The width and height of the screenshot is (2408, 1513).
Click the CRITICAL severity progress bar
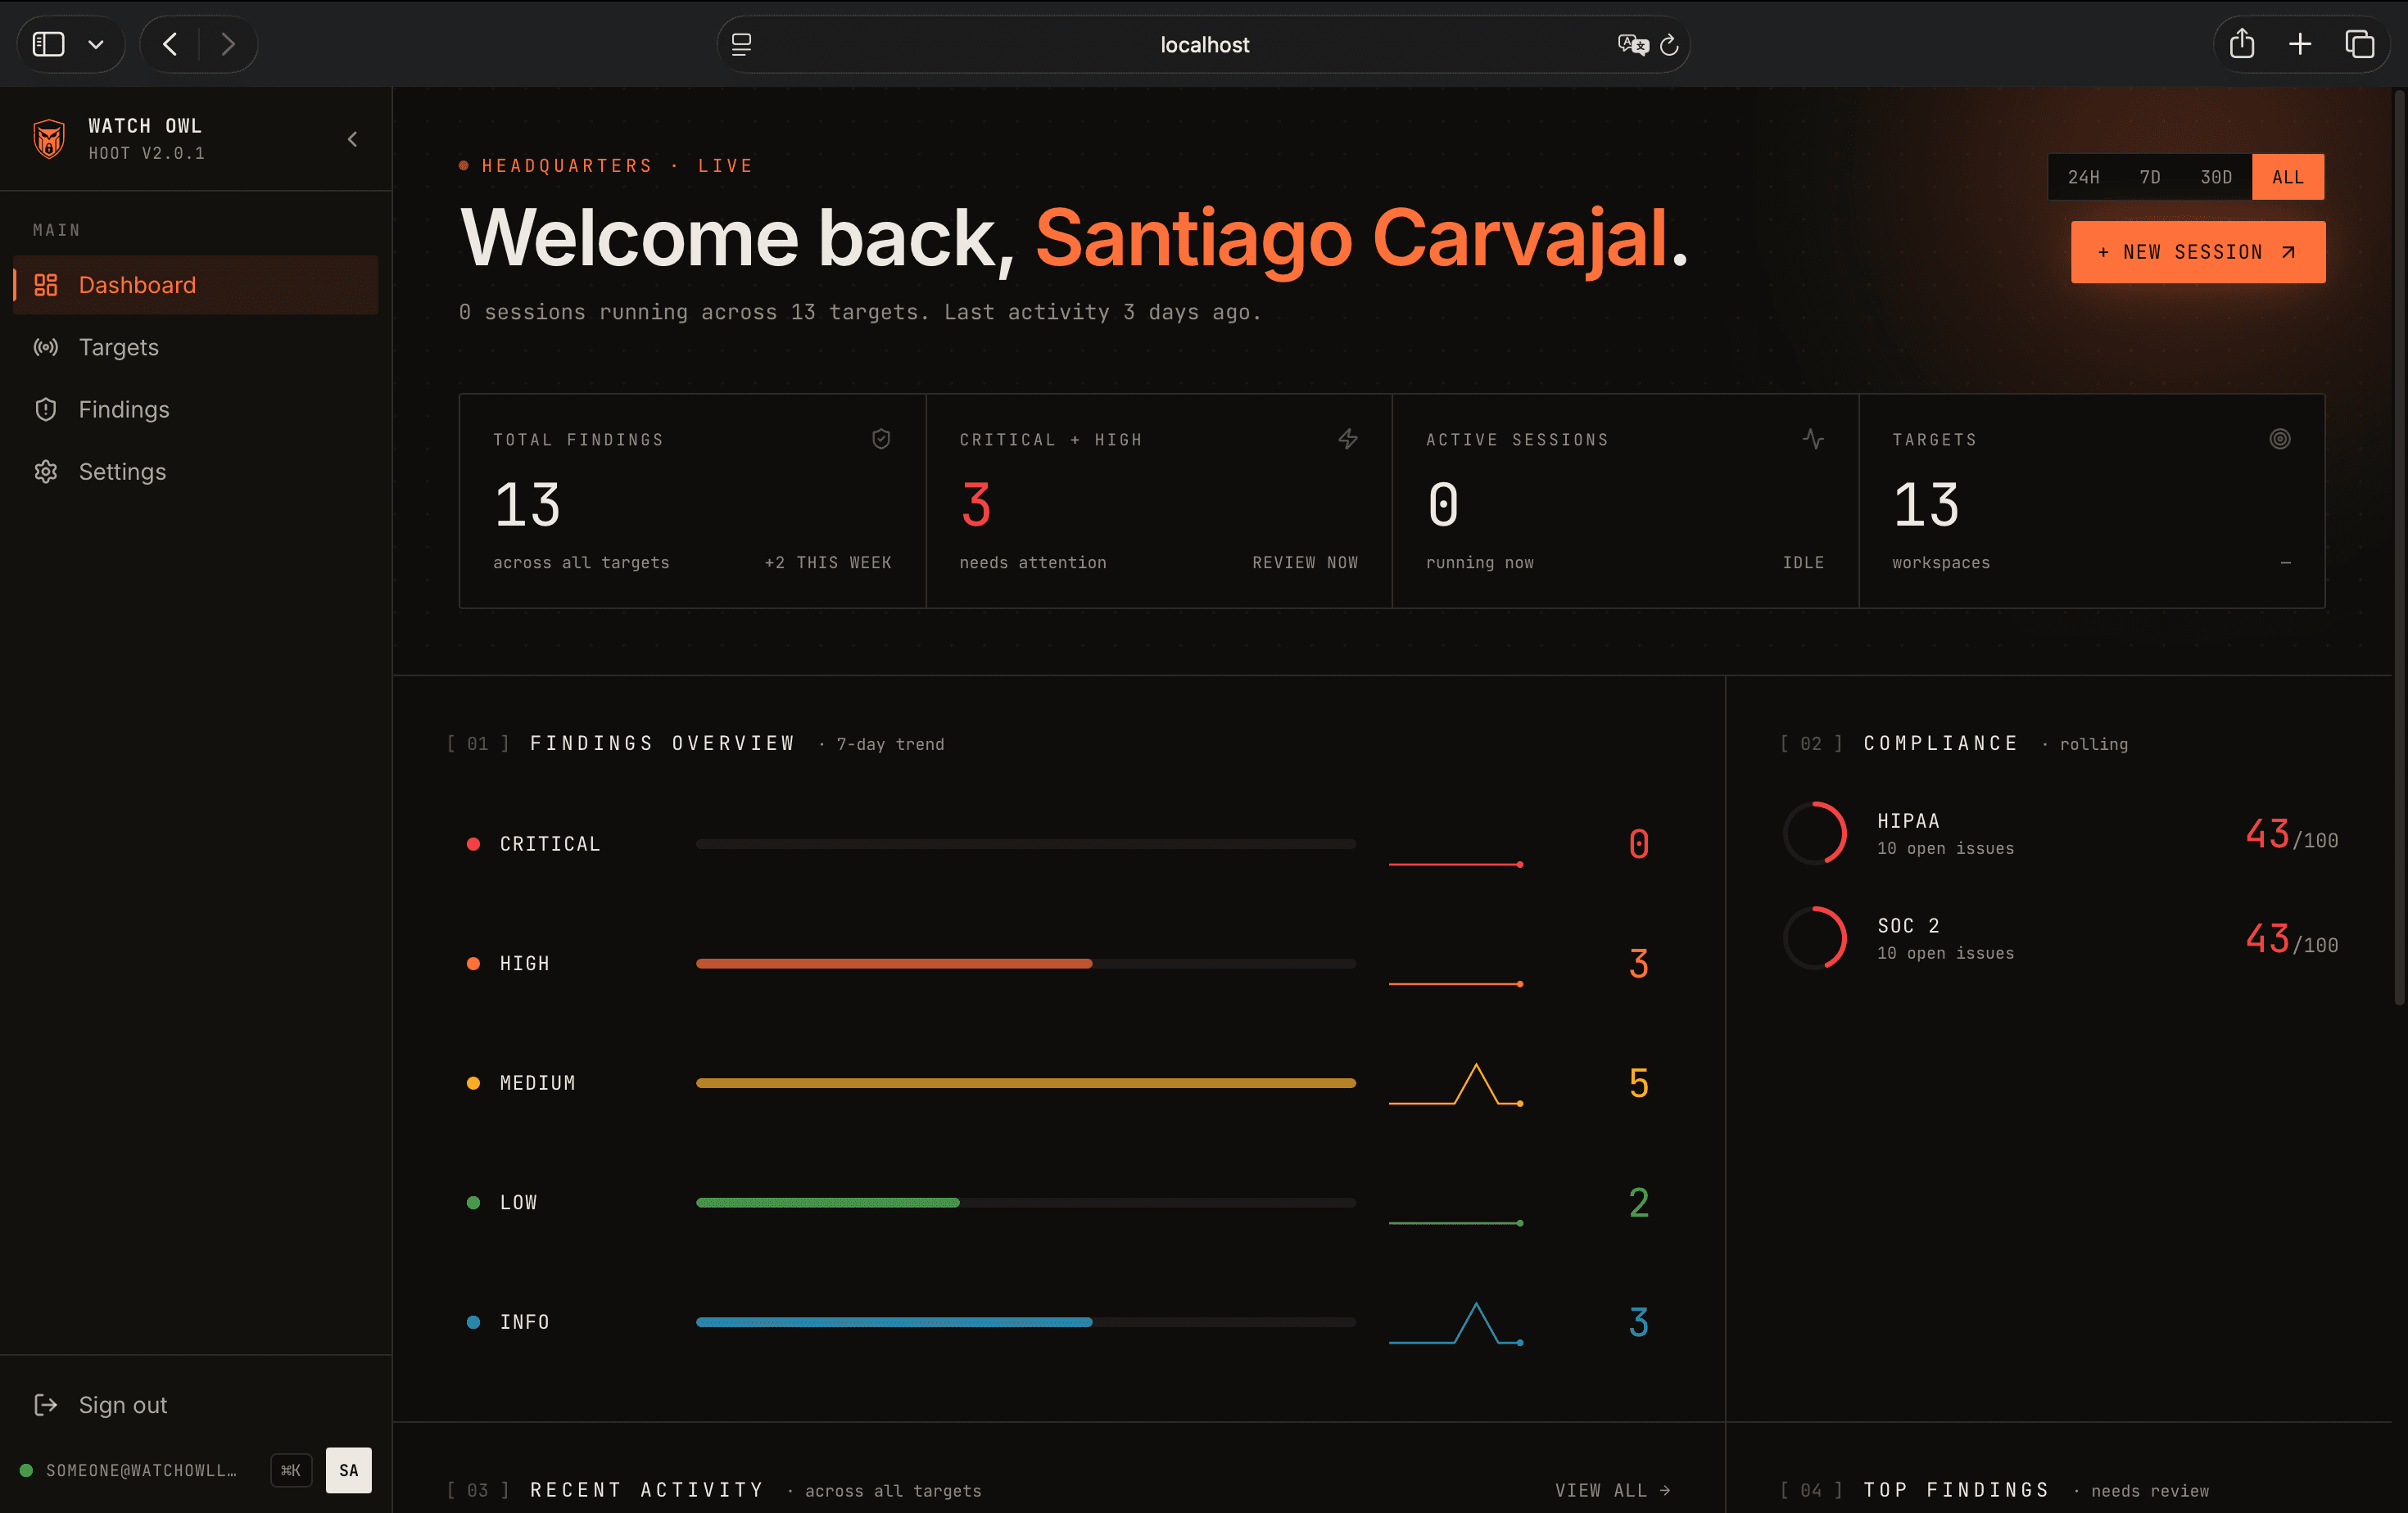pyautogui.click(x=1026, y=843)
